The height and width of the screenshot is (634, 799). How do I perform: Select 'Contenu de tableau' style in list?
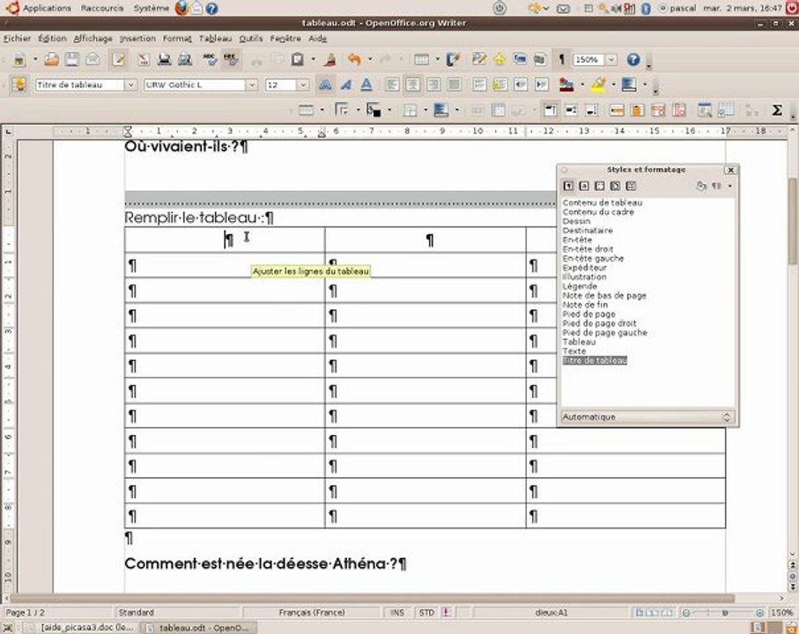(x=603, y=203)
